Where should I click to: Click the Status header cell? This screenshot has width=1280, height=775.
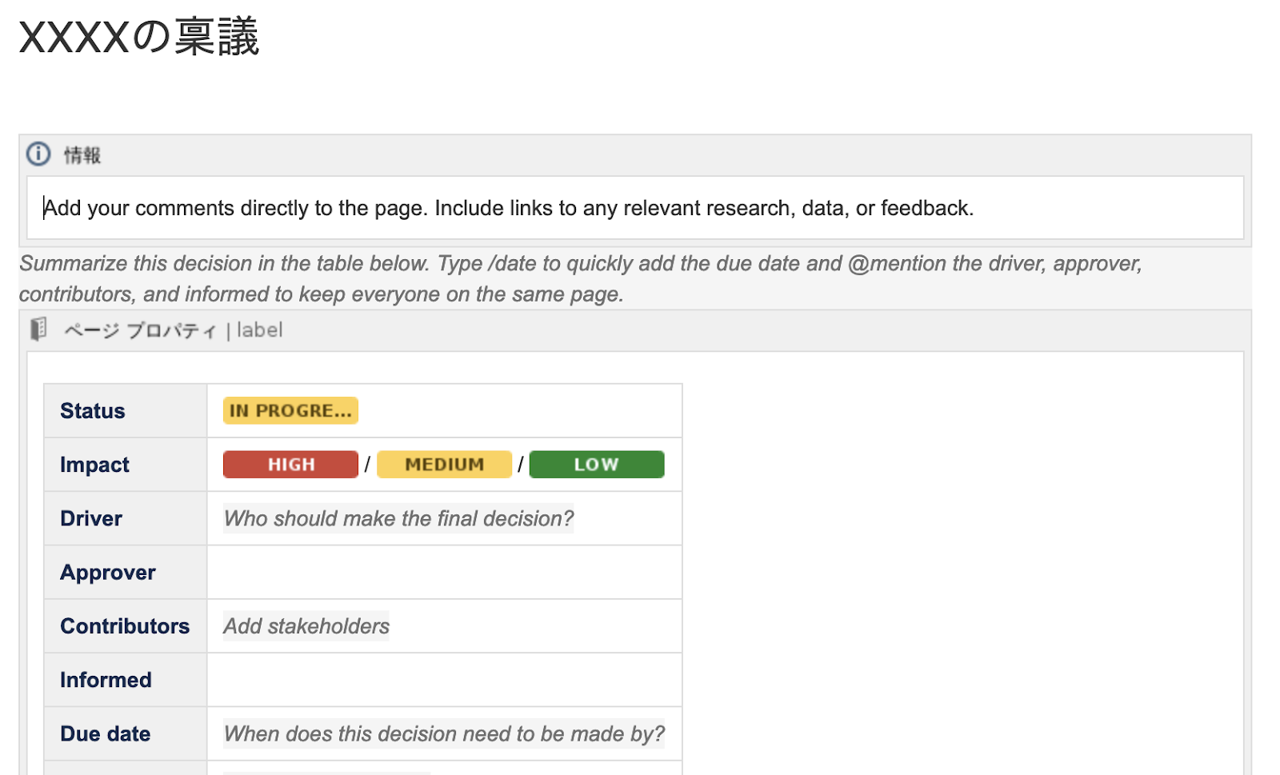(93, 411)
